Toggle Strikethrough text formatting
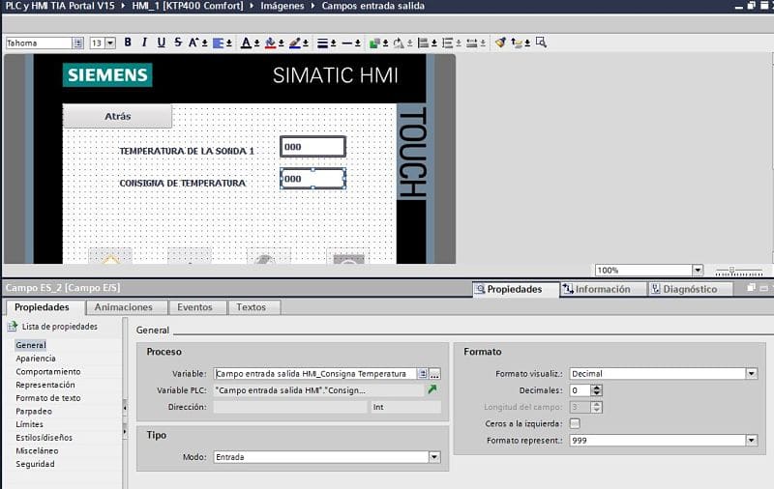 [178, 43]
